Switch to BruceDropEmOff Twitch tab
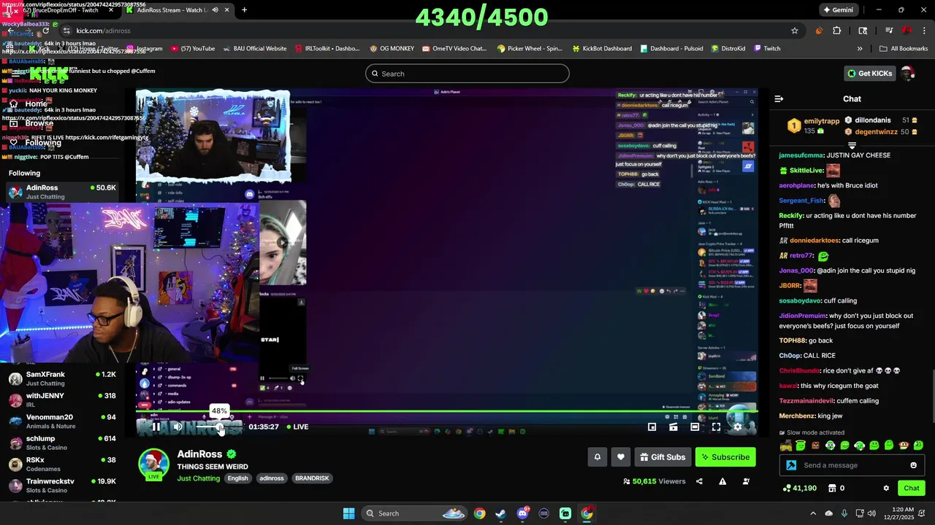 (60, 10)
